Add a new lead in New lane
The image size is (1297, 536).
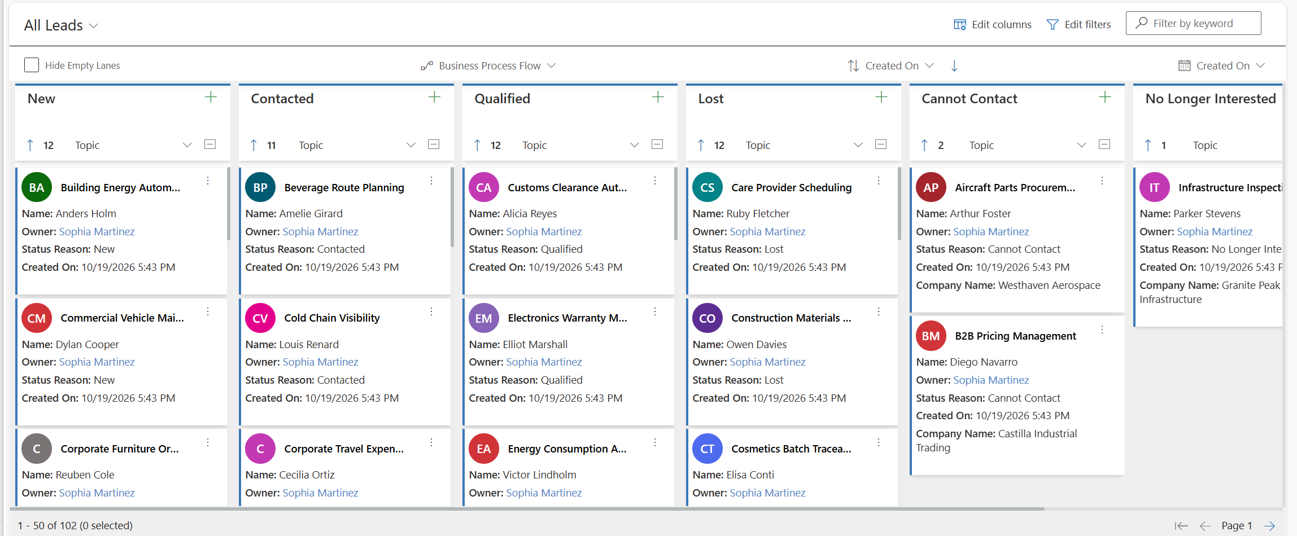tap(211, 97)
